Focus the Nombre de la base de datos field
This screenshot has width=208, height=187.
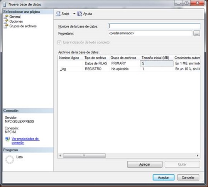tap(154, 26)
